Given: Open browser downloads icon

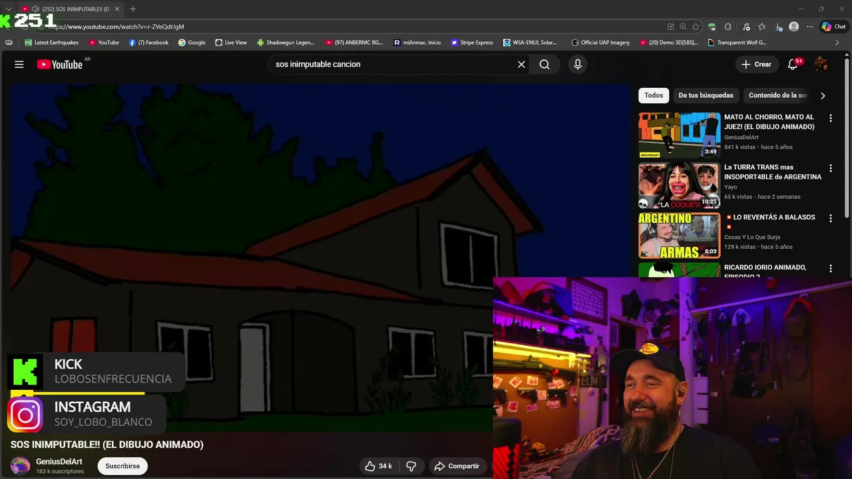Looking at the screenshot, I should (x=778, y=27).
